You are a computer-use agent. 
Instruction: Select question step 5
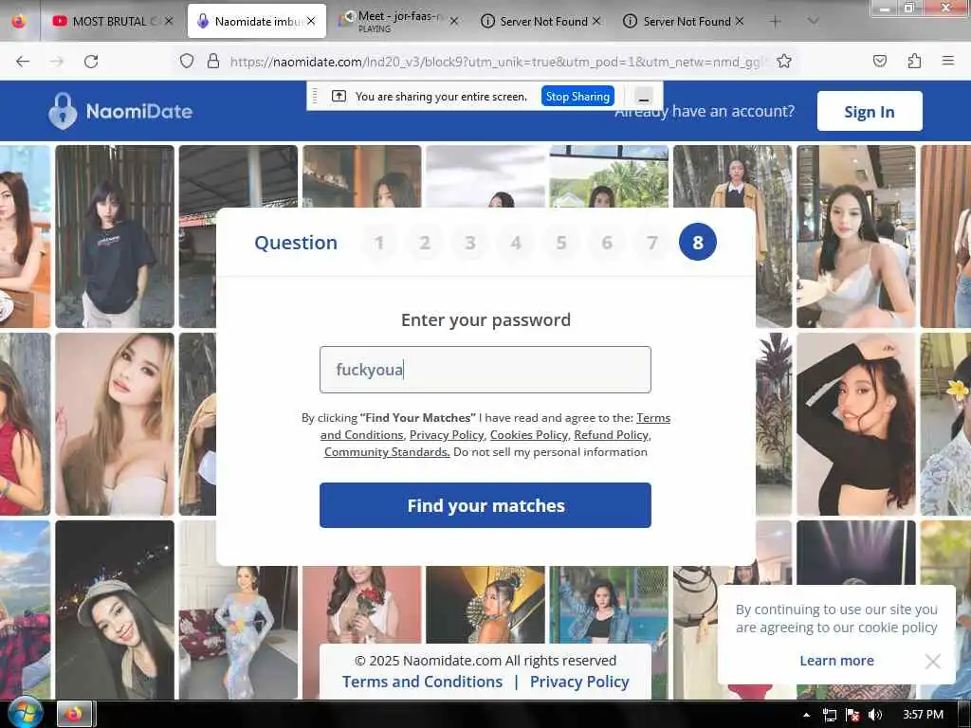[561, 242]
